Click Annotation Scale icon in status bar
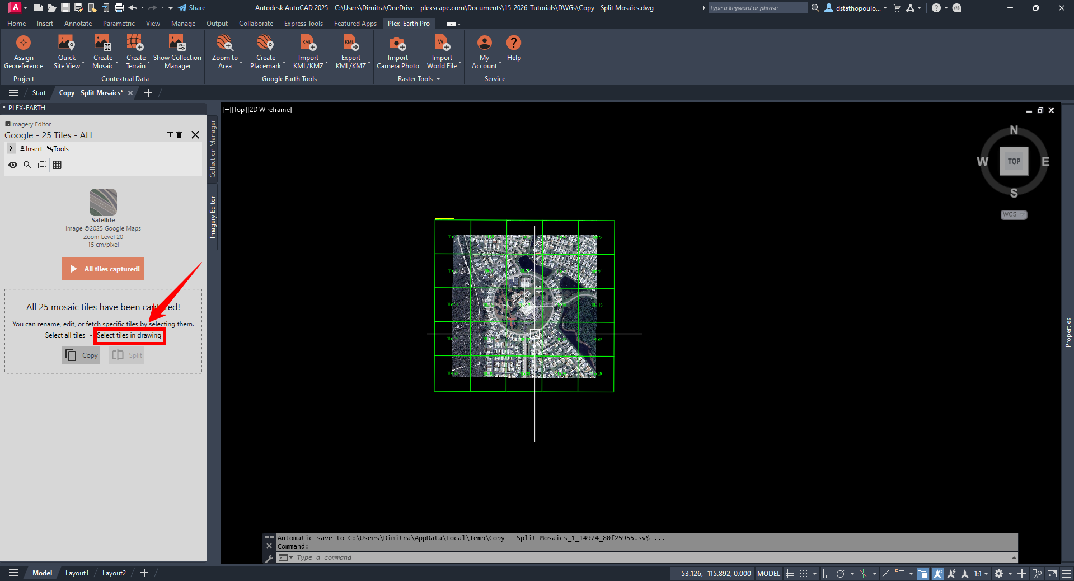Viewport: 1074px width, 581px height. pos(965,573)
